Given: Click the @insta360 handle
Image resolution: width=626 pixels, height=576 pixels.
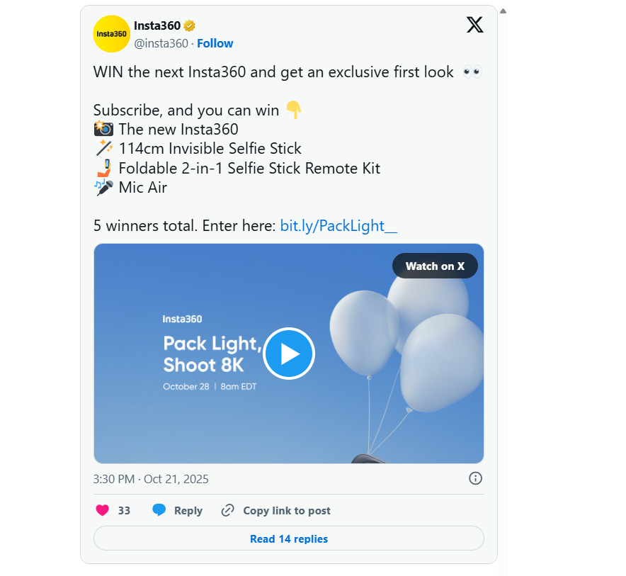Looking at the screenshot, I should 161,43.
